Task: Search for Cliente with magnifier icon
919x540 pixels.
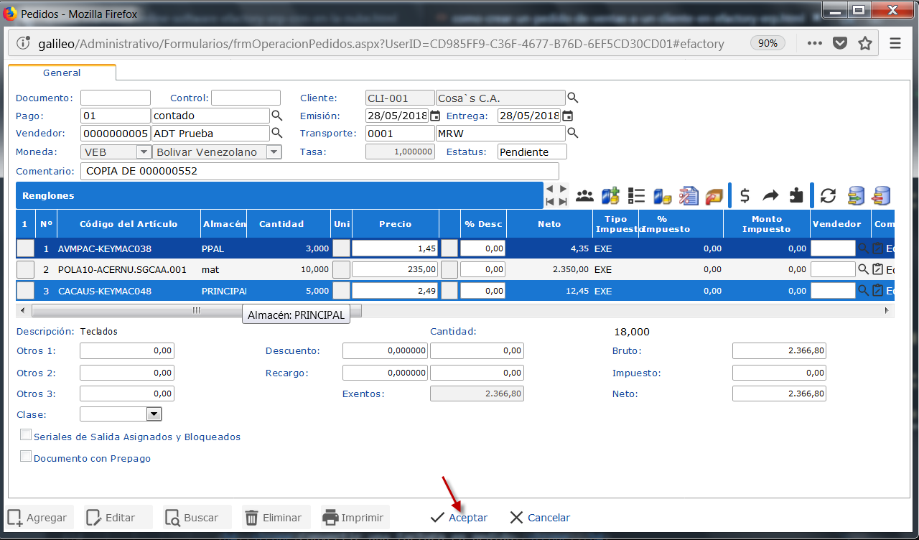Action: [572, 98]
